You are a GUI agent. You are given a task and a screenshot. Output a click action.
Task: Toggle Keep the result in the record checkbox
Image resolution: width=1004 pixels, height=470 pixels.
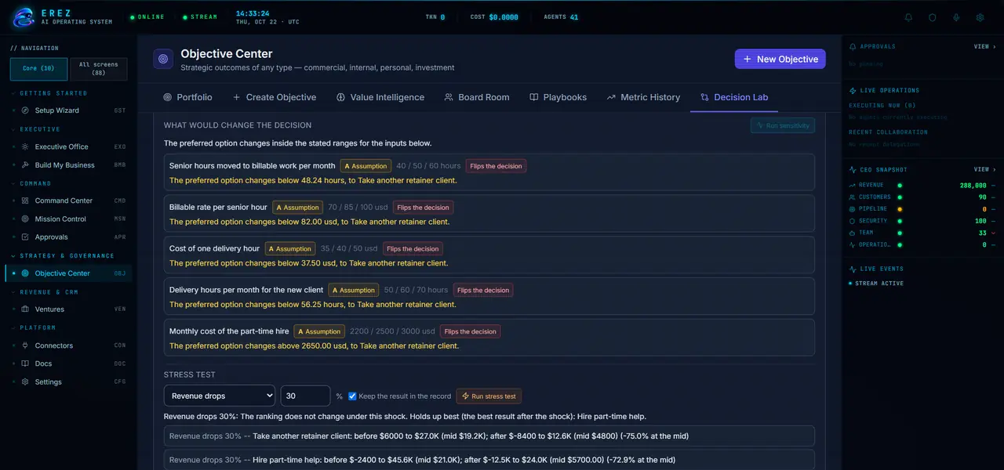(352, 396)
